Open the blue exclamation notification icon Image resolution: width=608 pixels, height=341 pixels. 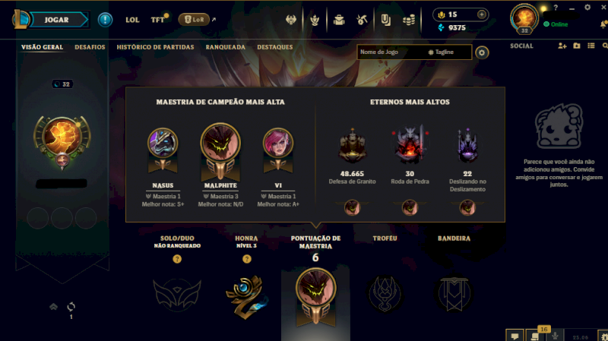(105, 20)
